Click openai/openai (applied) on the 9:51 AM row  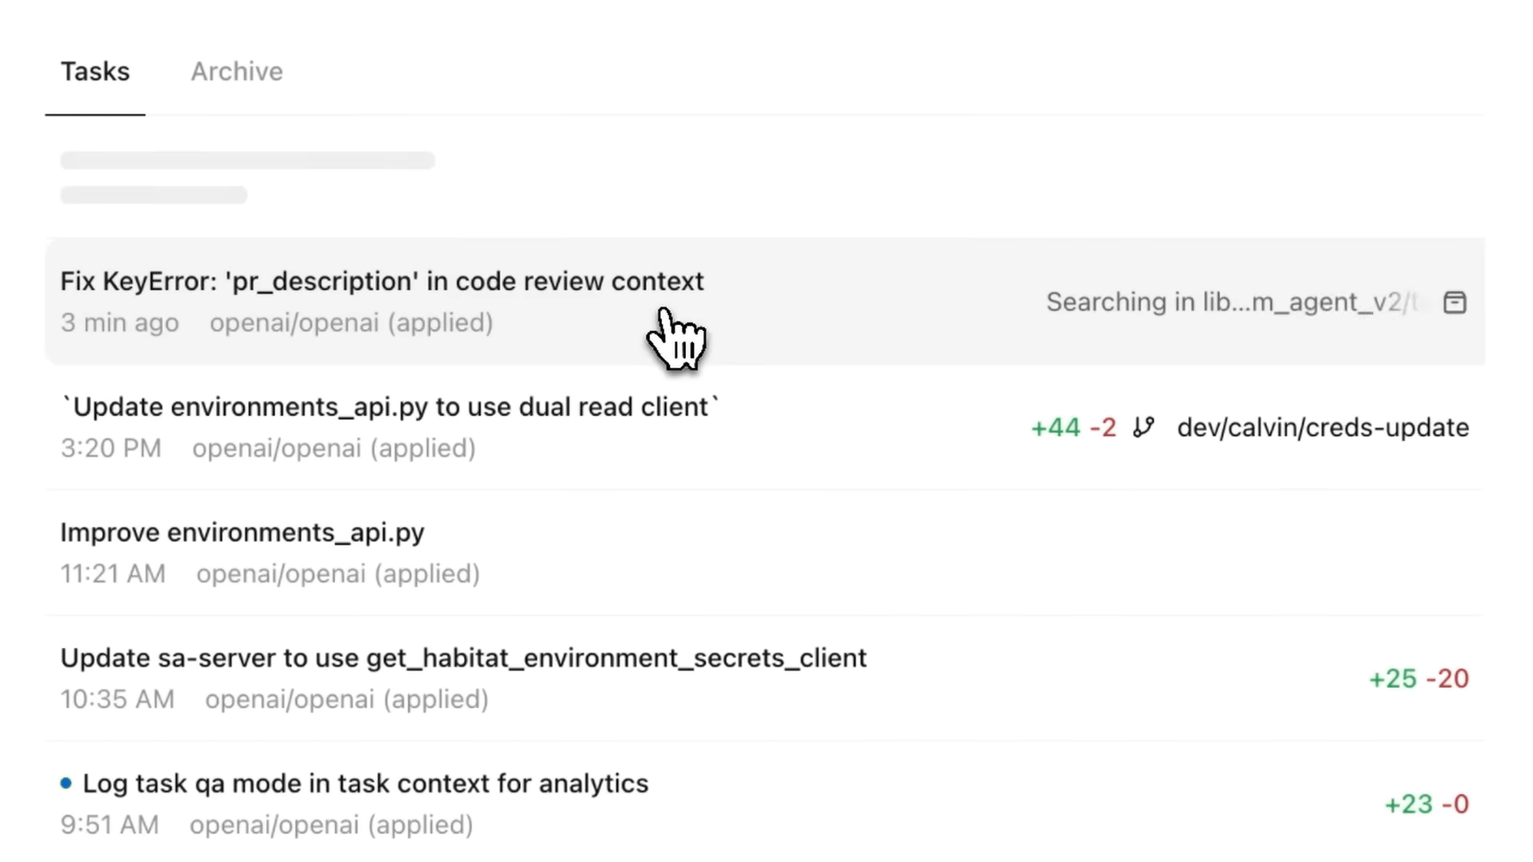(x=331, y=824)
